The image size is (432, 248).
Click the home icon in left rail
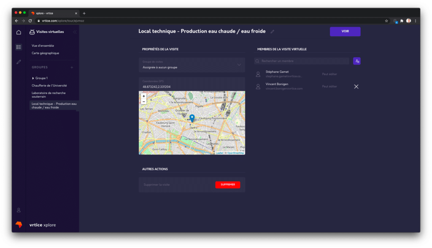(19, 32)
